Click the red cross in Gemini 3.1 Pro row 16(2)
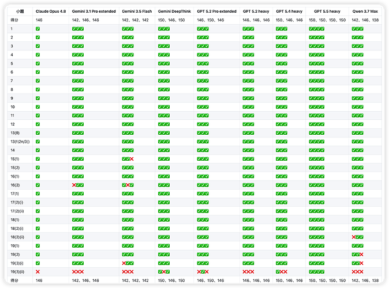389x288 pixels. click(x=74, y=185)
